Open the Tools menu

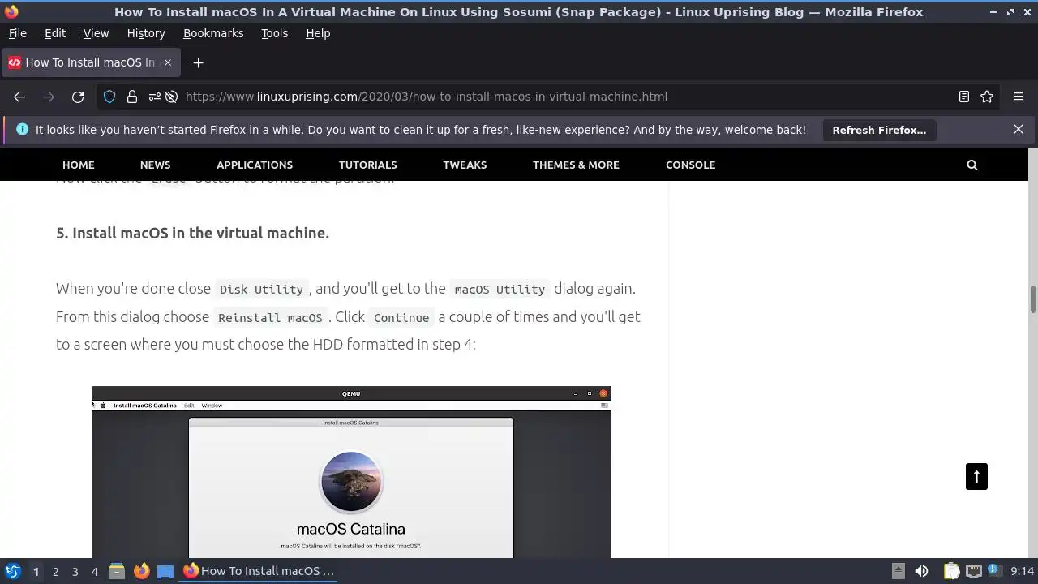[x=274, y=33]
